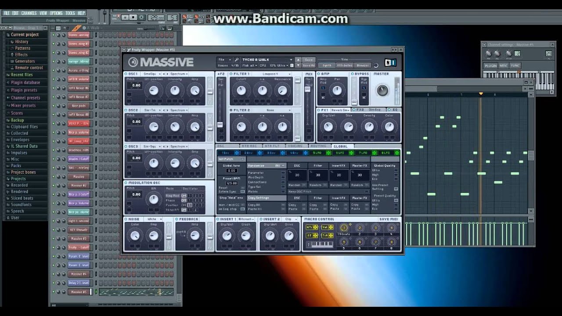This screenshot has height=316, width=562.
Task: Toggle the Insert 1 power switch
Action: (x=218, y=219)
